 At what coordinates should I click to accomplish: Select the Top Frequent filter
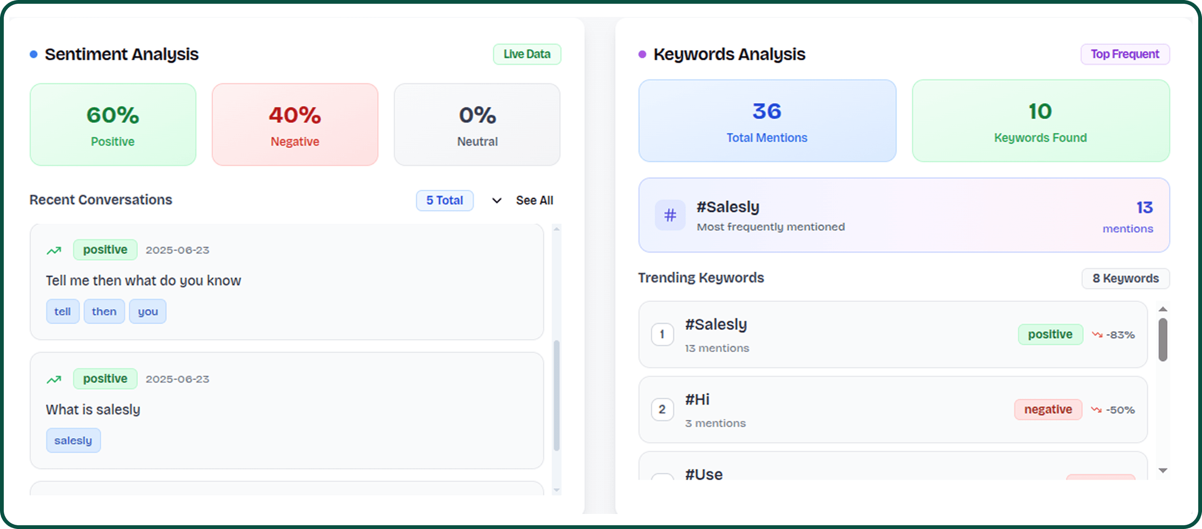(1125, 54)
